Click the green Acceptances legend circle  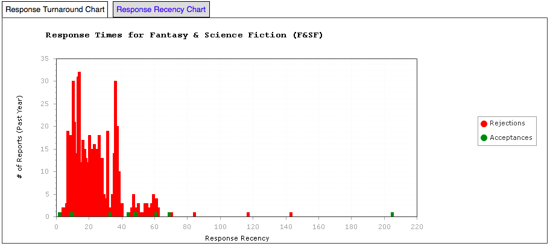point(484,138)
